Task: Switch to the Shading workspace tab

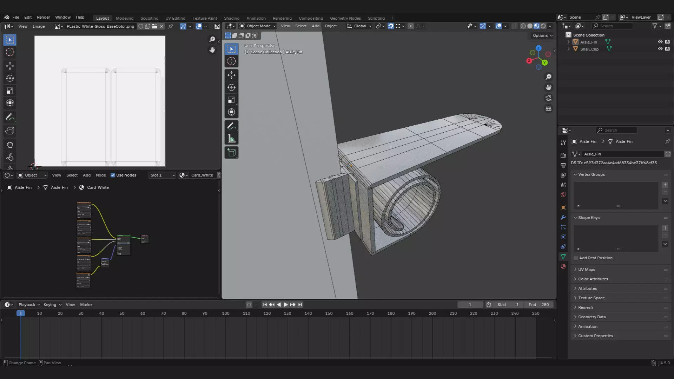Action: point(231,18)
